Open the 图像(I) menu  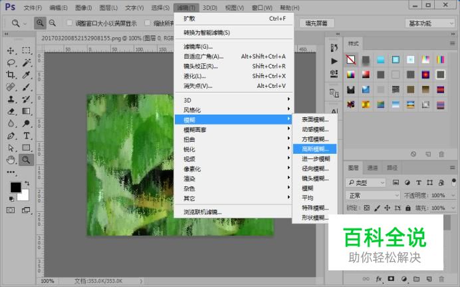pyautogui.click(x=83, y=7)
